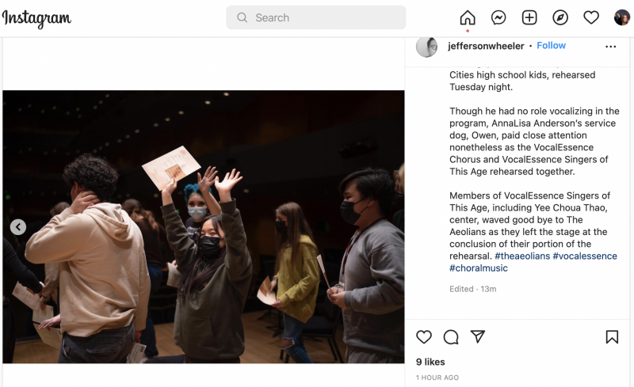Open the Explore compass icon
The image size is (634, 387).
click(560, 17)
